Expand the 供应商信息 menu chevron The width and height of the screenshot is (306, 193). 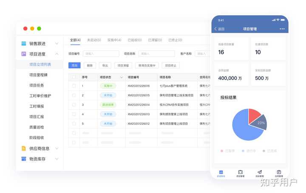(57, 148)
